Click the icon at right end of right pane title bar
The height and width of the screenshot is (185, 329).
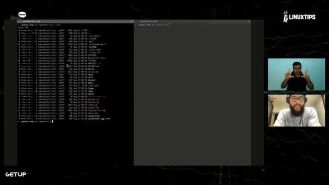point(249,22)
